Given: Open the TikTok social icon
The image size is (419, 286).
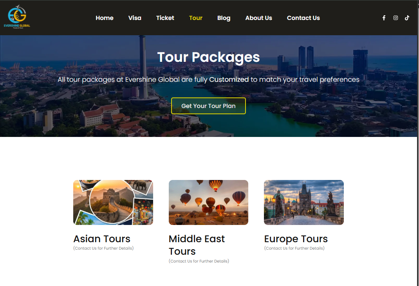Looking at the screenshot, I should pyautogui.click(x=407, y=18).
